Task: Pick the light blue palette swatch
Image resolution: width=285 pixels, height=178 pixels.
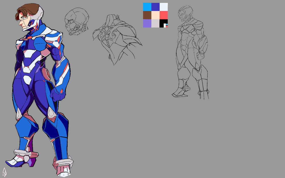Action: tap(147, 7)
